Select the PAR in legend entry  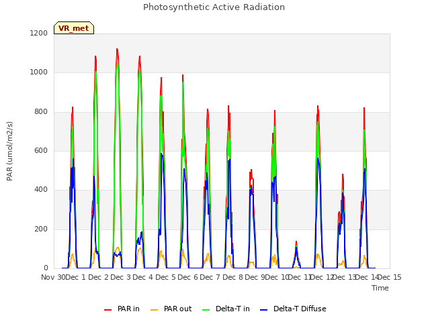click(x=122, y=309)
